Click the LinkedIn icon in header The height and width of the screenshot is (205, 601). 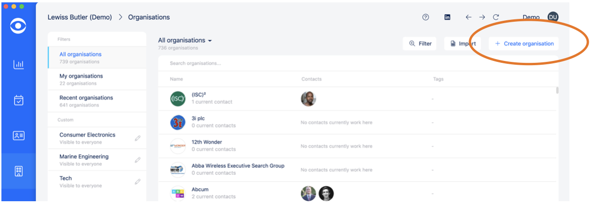coord(447,17)
